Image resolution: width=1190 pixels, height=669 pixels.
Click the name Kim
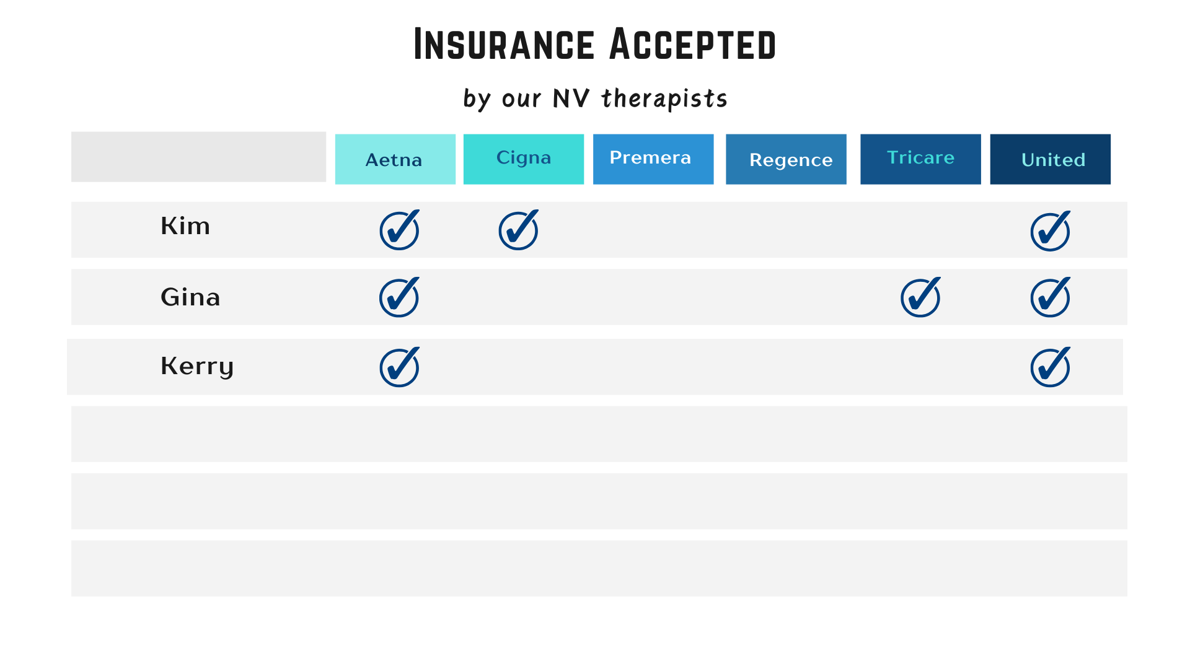[185, 226]
